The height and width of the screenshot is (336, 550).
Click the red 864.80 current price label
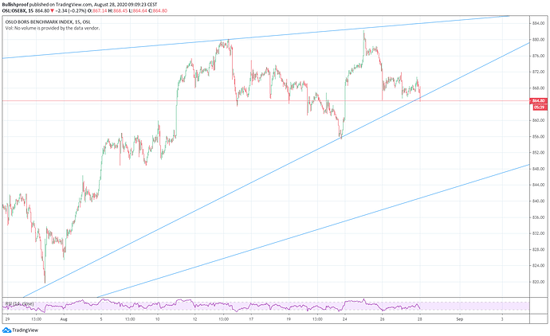coord(539,100)
